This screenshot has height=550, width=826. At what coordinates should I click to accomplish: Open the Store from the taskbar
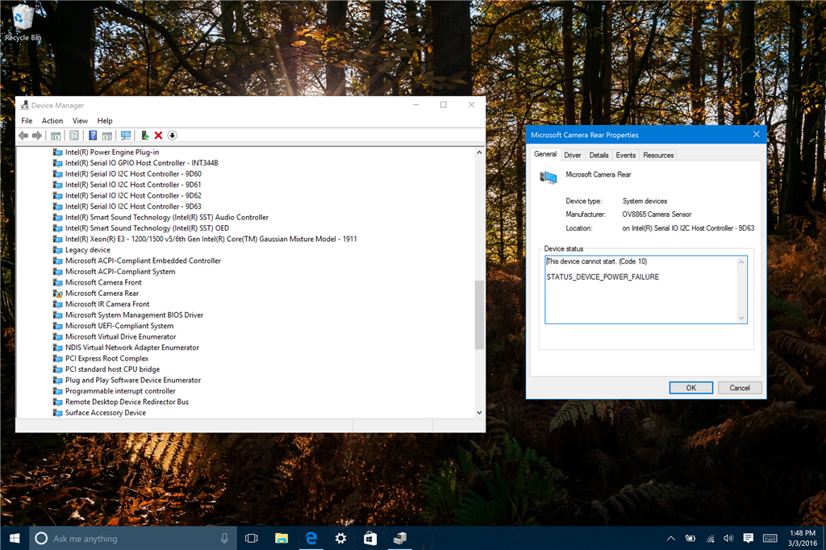point(370,538)
